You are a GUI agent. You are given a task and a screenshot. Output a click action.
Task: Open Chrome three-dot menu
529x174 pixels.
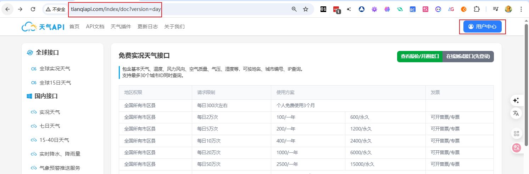[x=521, y=9]
